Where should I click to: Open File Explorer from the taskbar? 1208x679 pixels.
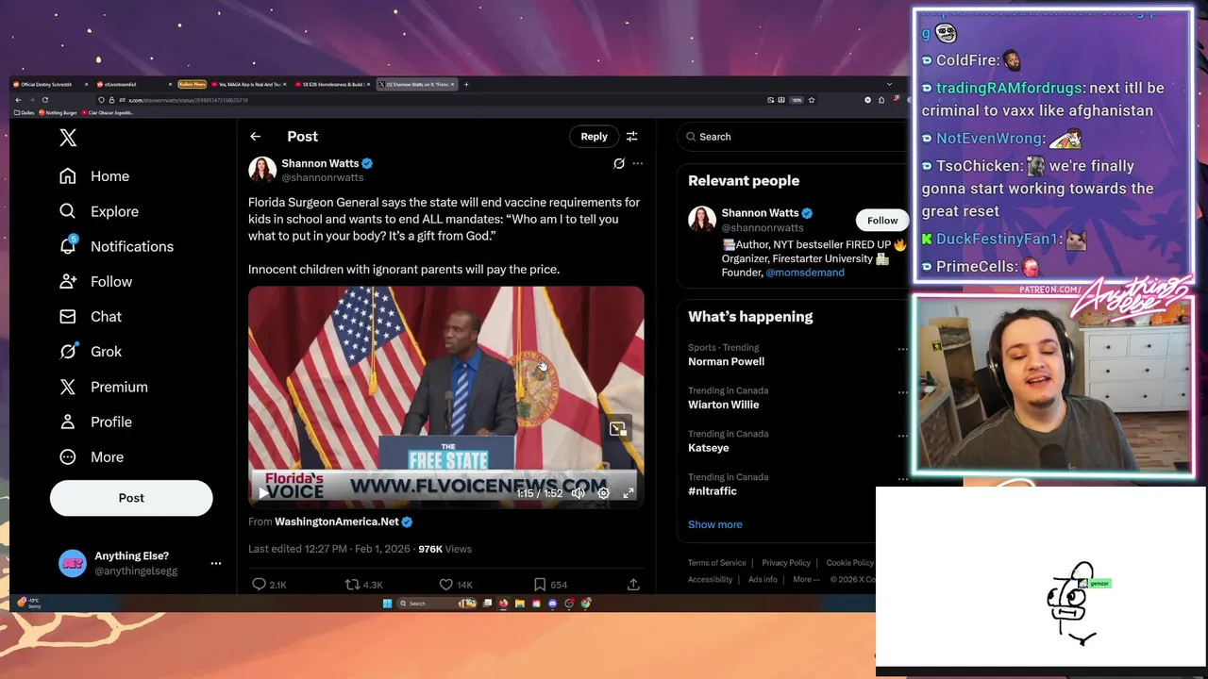pos(519,604)
